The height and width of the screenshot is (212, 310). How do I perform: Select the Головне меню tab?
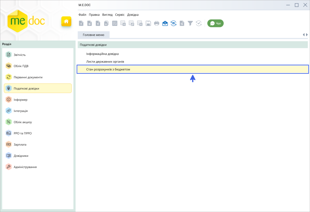tap(94, 35)
